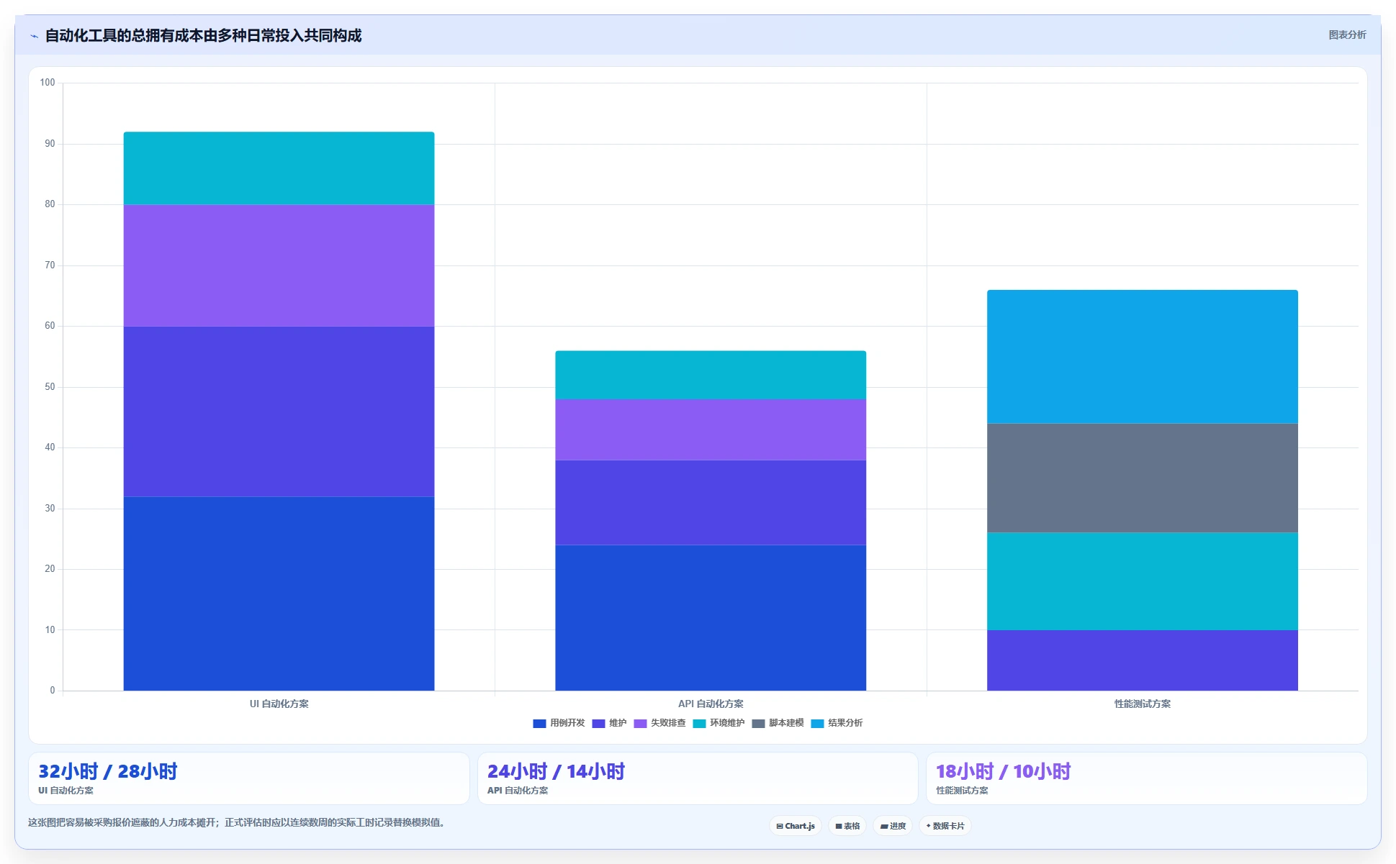The image size is (1396, 864).
Task: Click the gray 脚本建模 legend swatch
Action: (x=758, y=724)
